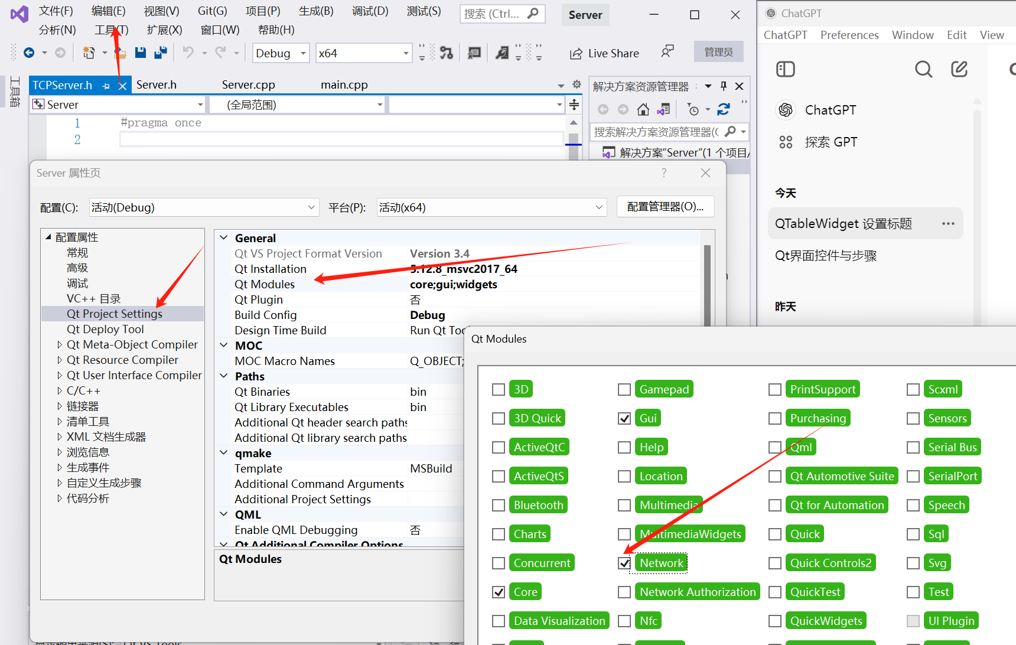Click the code editor scroll up arrow

573,122
